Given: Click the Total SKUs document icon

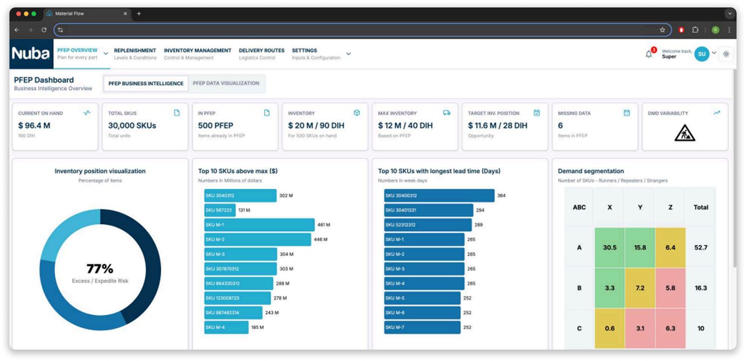Looking at the screenshot, I should (x=177, y=113).
